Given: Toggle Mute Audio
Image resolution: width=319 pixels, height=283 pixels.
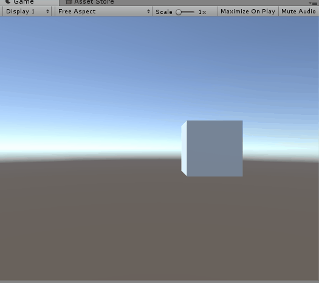Looking at the screenshot, I should click(298, 11).
